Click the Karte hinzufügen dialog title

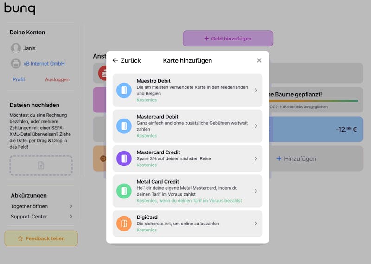(187, 60)
